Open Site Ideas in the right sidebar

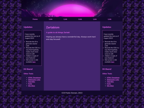tap(110, 86)
